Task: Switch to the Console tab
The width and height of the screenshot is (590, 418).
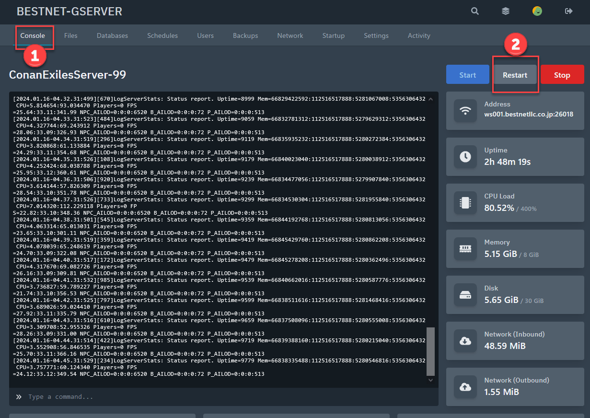Action: 33,35
